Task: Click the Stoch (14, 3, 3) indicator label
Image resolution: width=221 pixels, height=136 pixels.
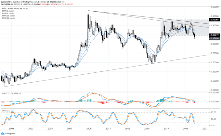Action: pos(8,111)
